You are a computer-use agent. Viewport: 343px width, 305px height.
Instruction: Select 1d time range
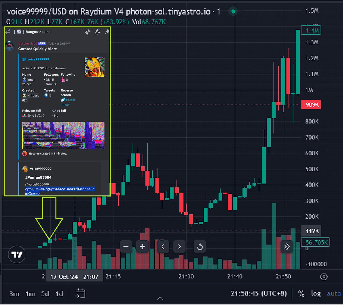tap(59, 294)
